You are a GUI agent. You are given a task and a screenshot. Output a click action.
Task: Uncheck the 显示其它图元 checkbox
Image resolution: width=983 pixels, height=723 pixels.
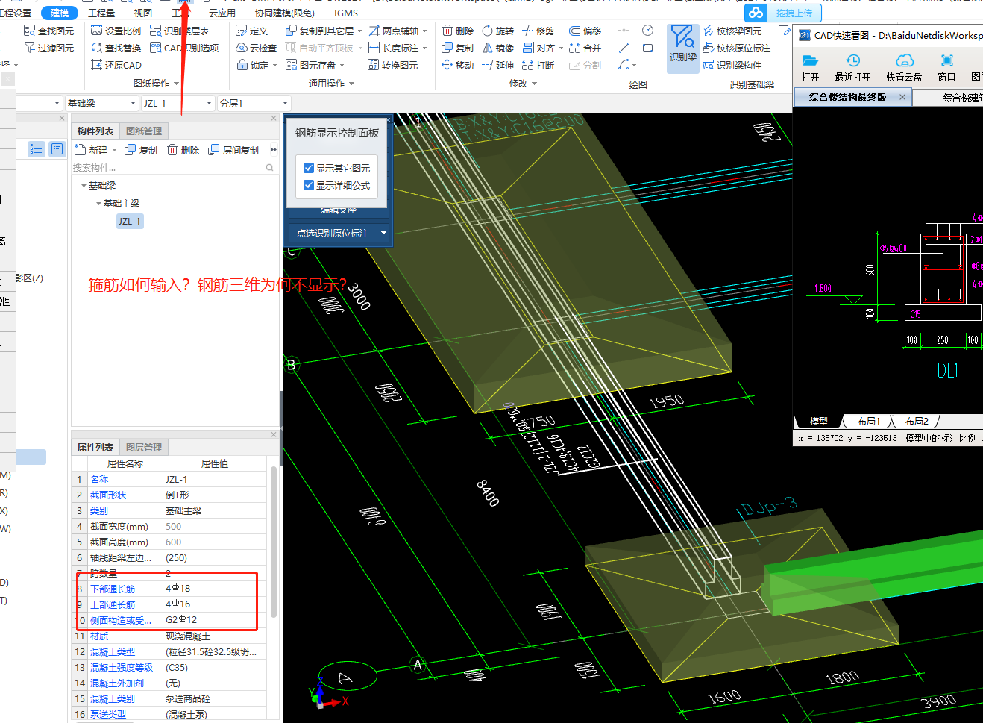coord(309,168)
